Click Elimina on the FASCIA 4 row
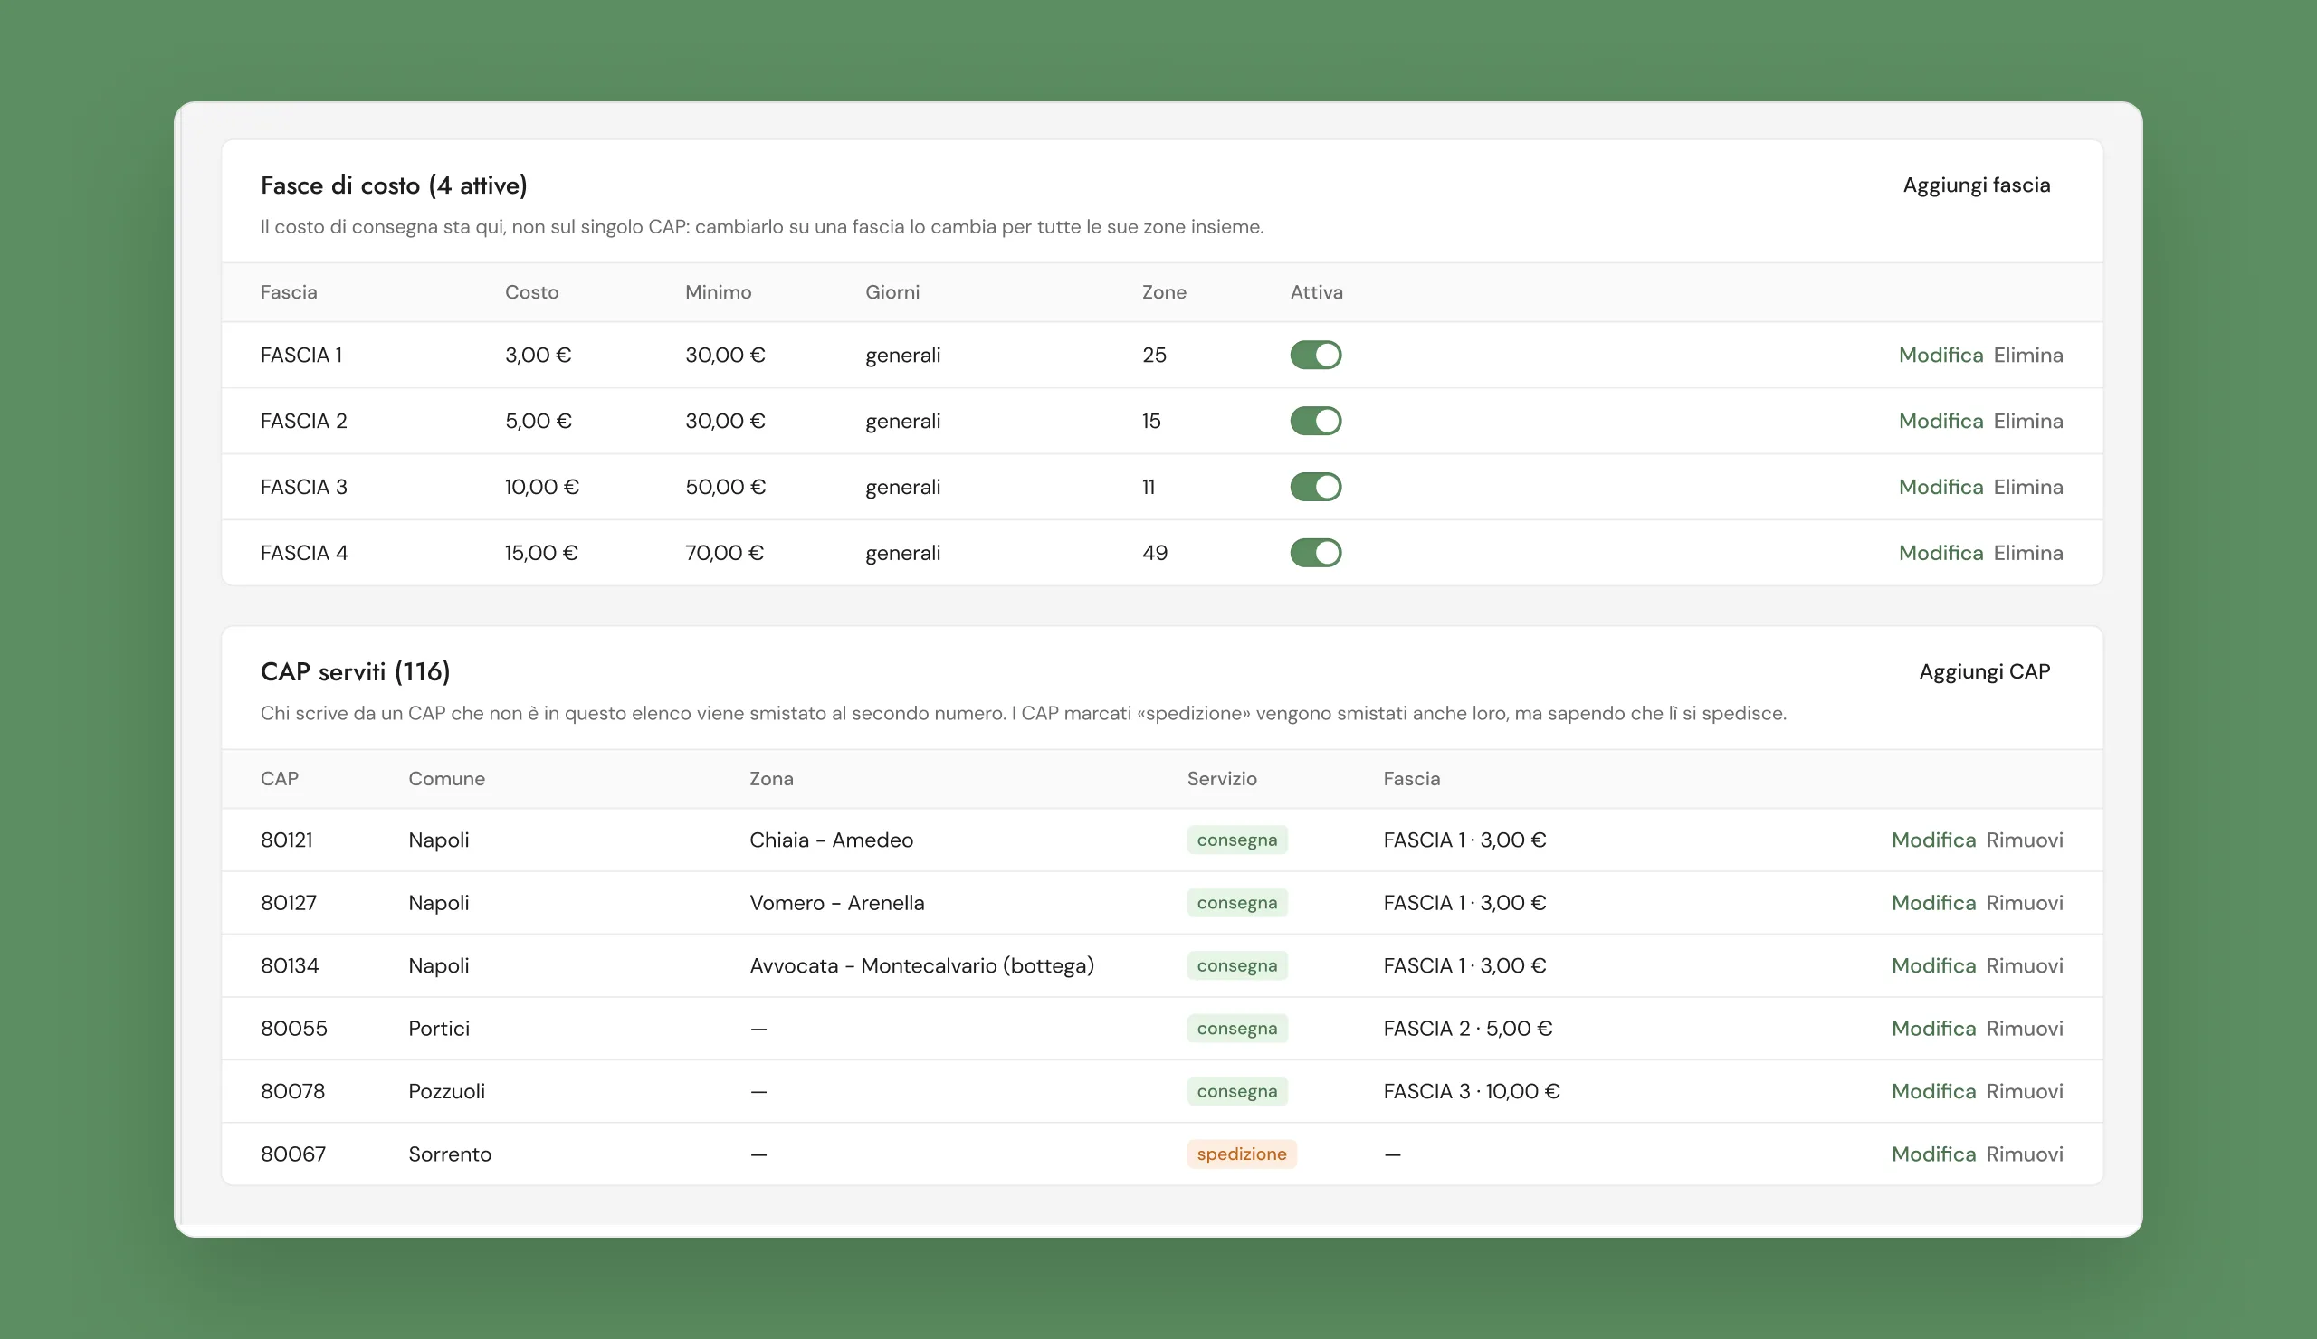This screenshot has width=2317, height=1339. click(x=2028, y=554)
